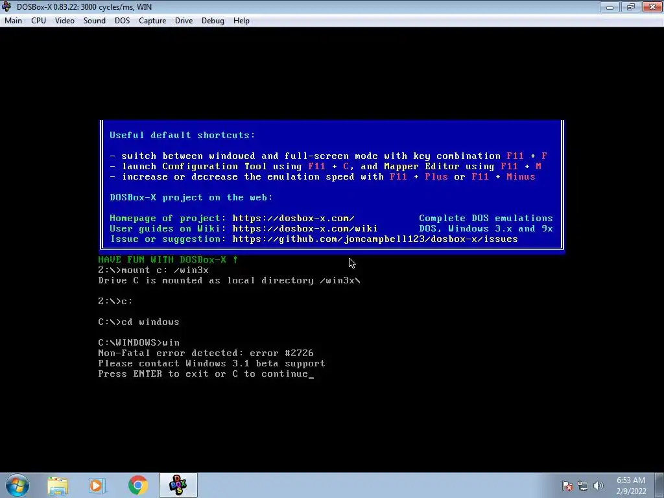
Task: Launch Windows Media Player from taskbar
Action: pos(97,485)
